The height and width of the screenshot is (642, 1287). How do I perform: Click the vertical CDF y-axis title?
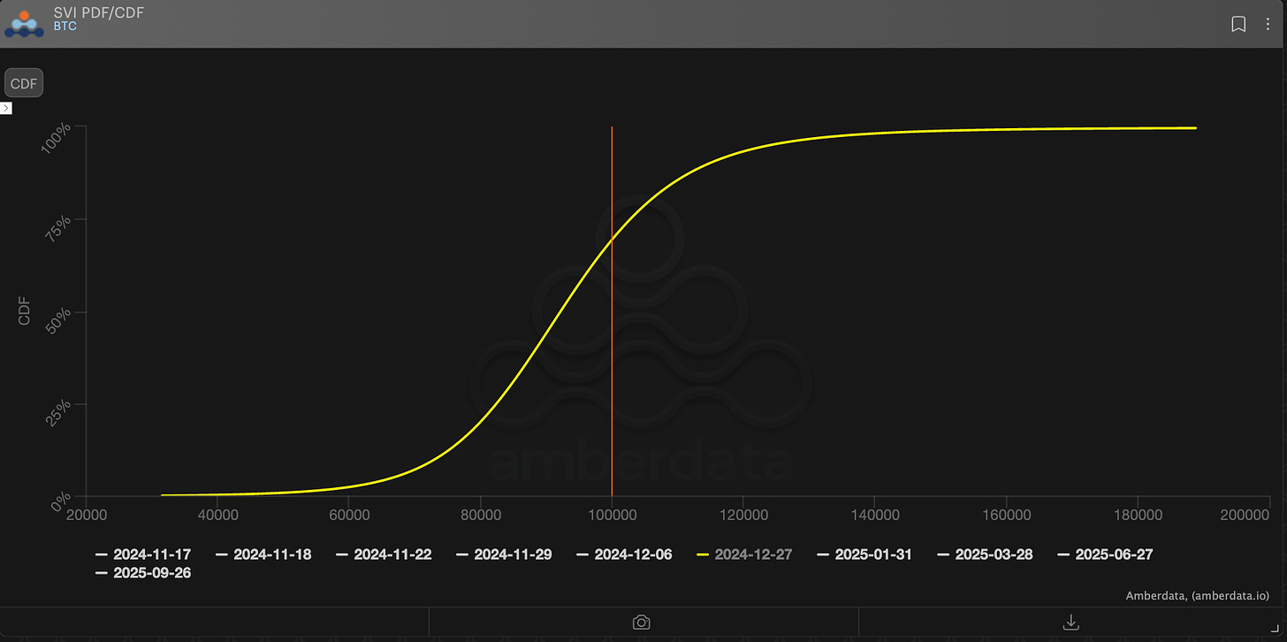point(25,311)
